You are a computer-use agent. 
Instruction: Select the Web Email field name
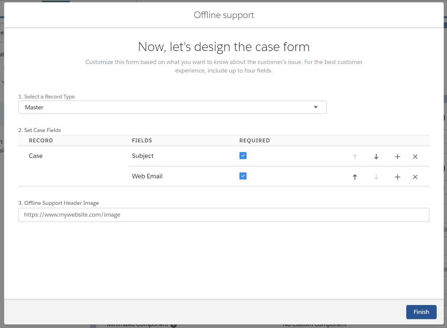(147, 176)
